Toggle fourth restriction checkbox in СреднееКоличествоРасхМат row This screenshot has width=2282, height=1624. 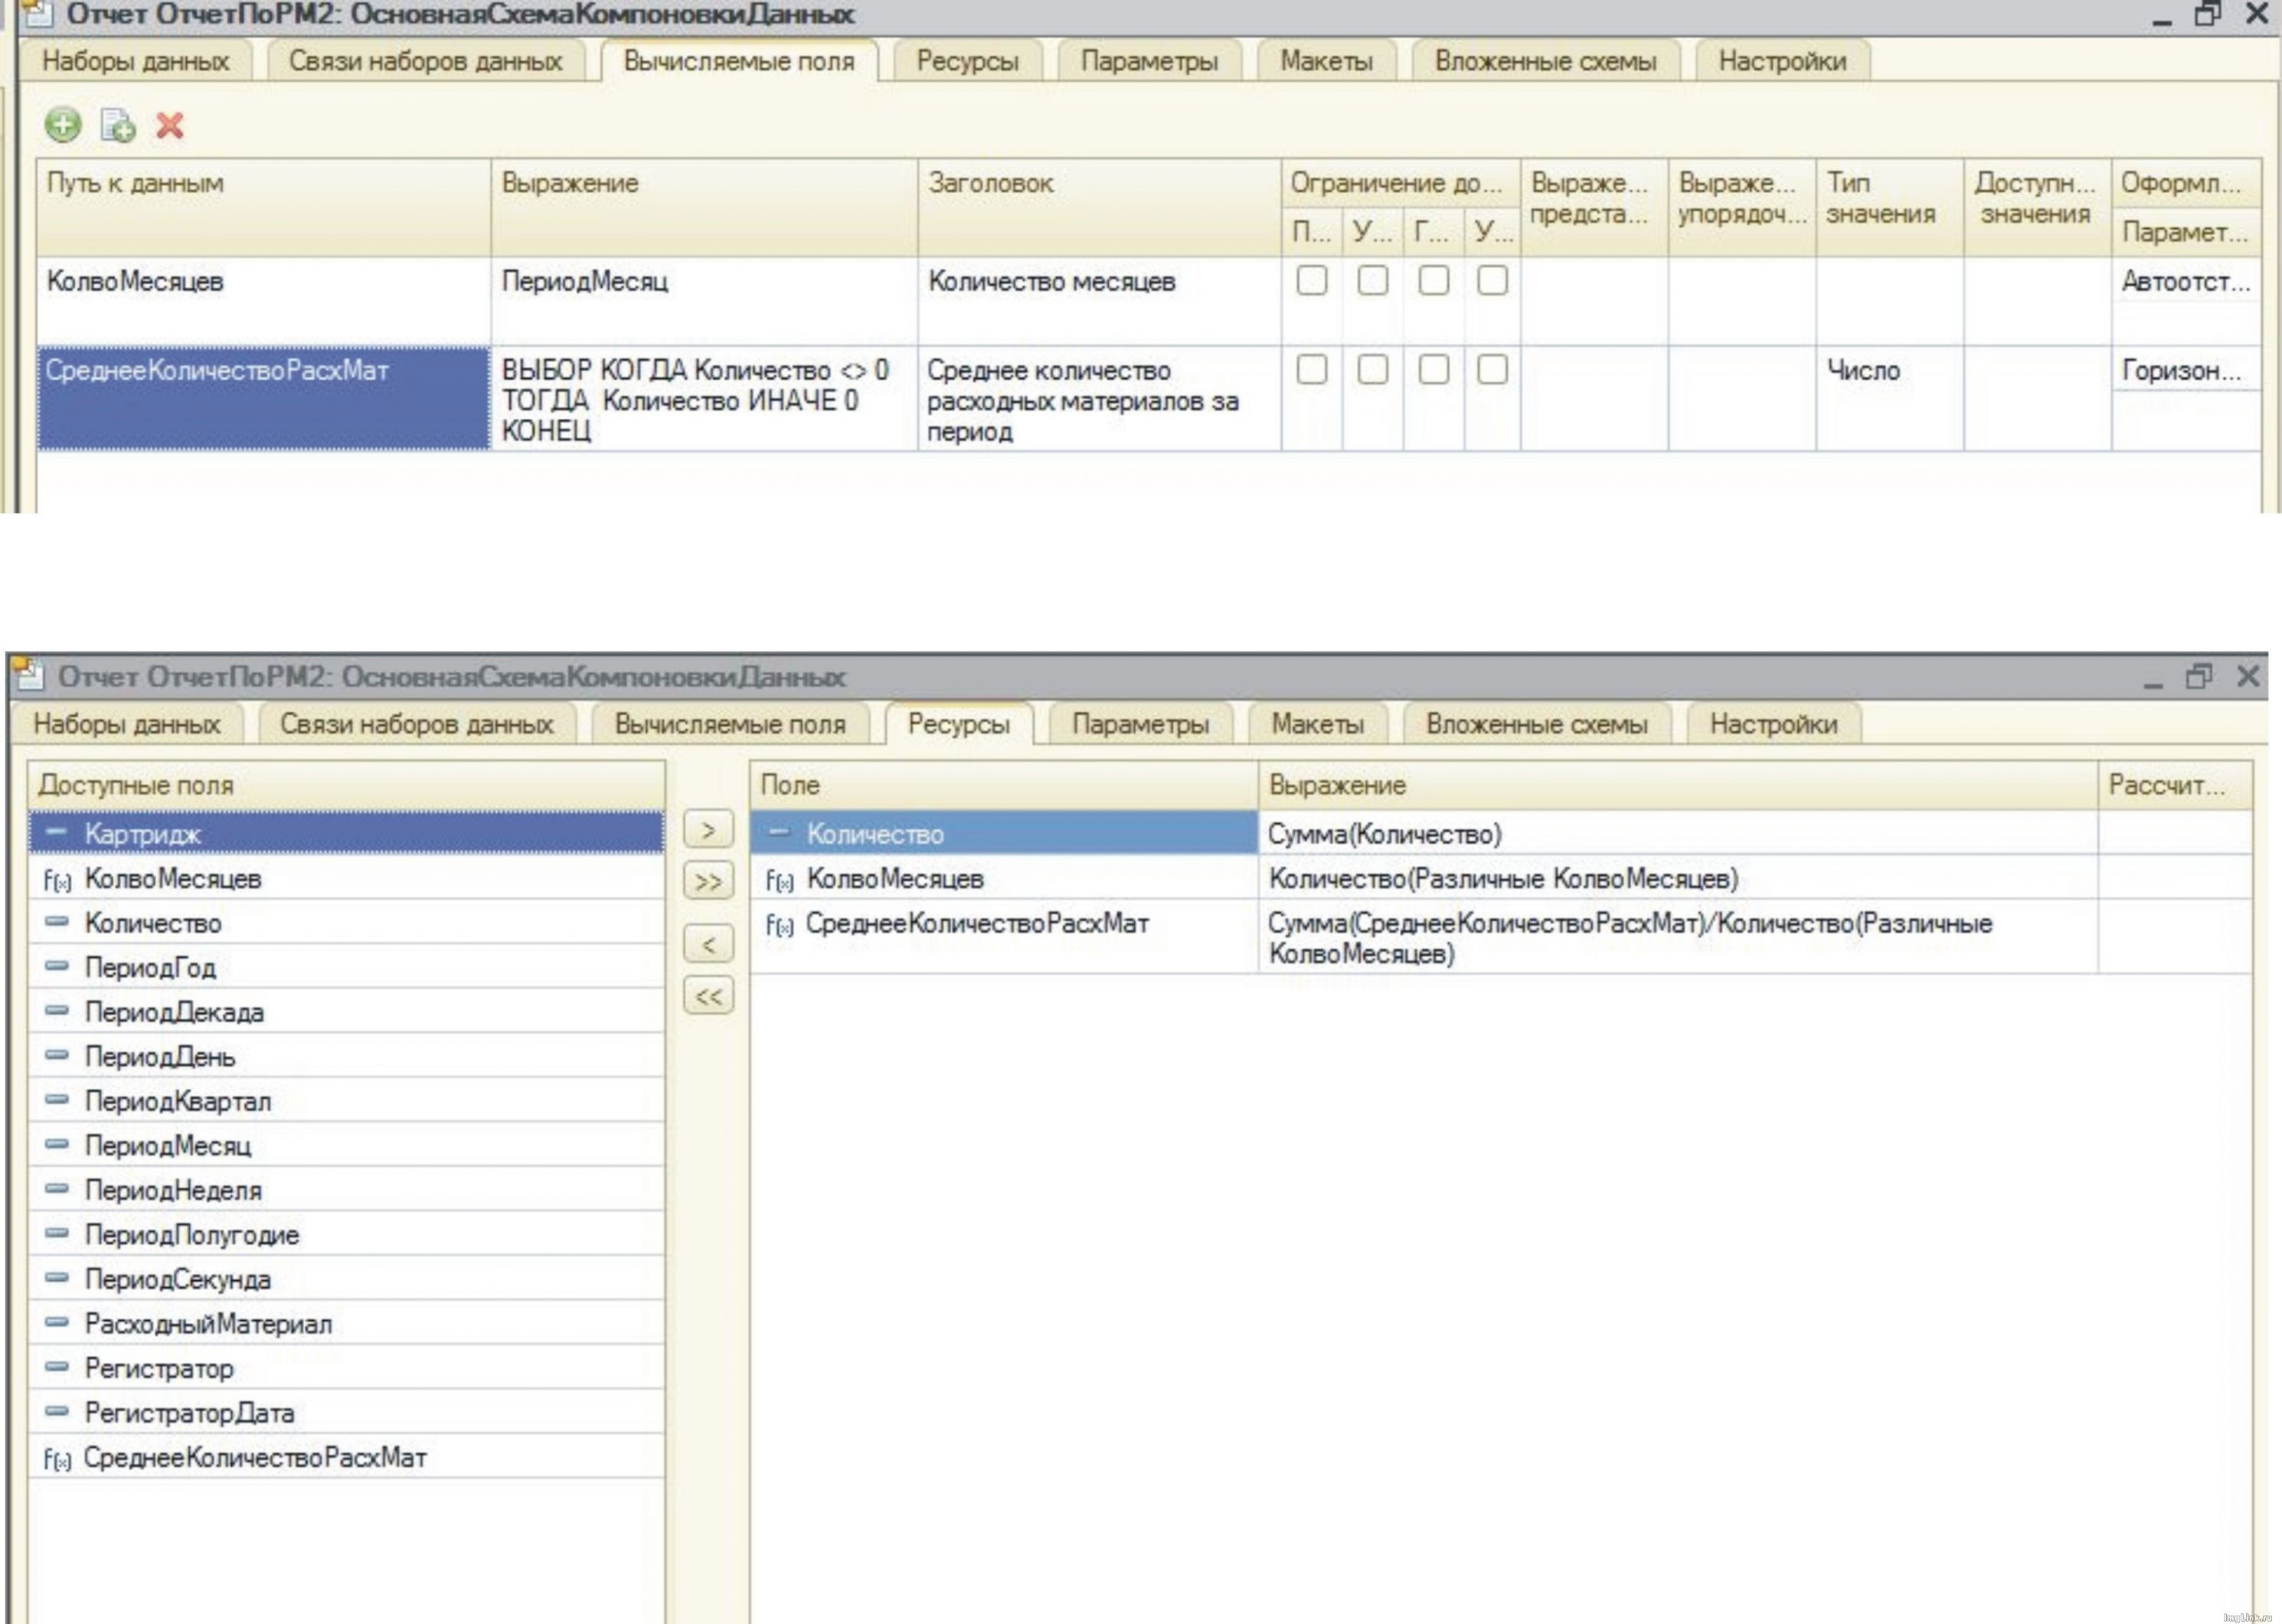coord(1492,369)
